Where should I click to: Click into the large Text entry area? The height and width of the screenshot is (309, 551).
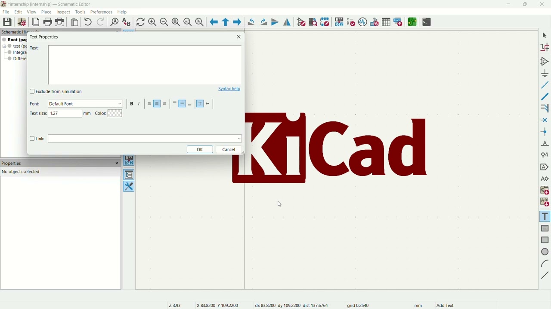pos(145,65)
